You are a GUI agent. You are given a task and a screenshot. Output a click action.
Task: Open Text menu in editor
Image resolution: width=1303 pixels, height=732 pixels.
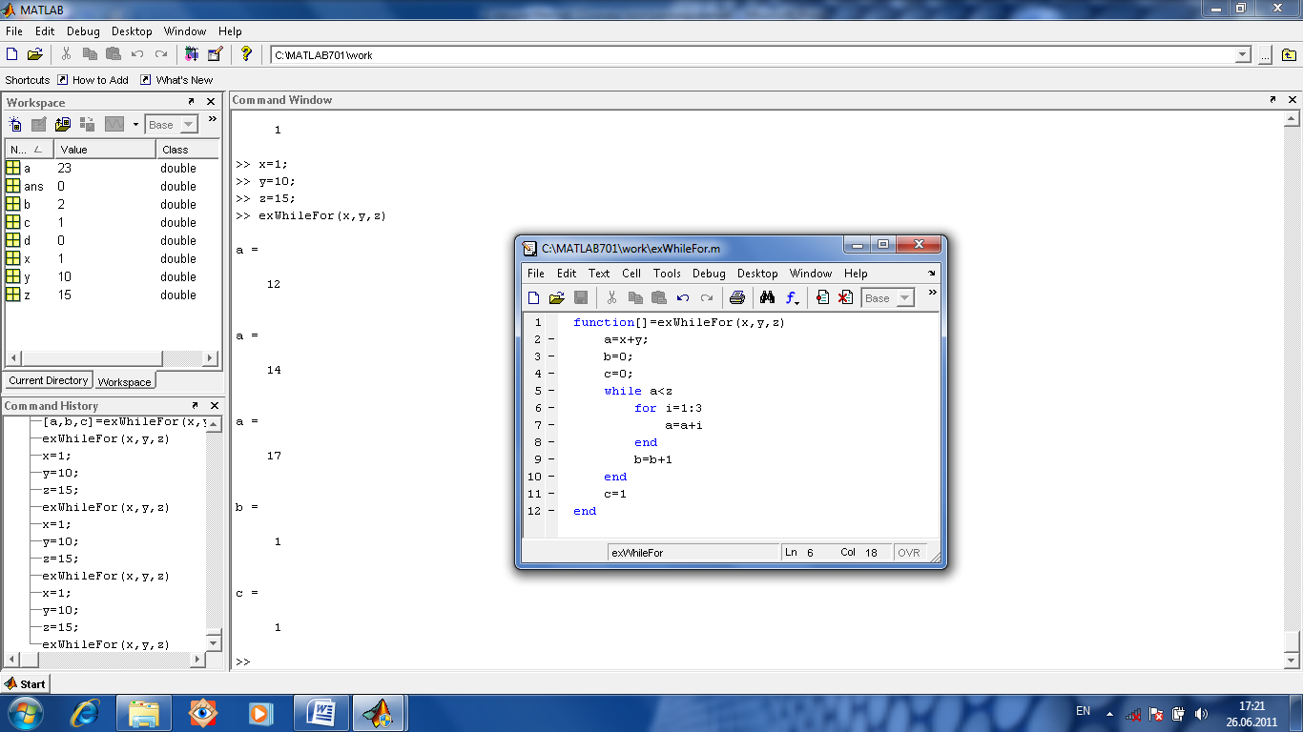tap(599, 274)
